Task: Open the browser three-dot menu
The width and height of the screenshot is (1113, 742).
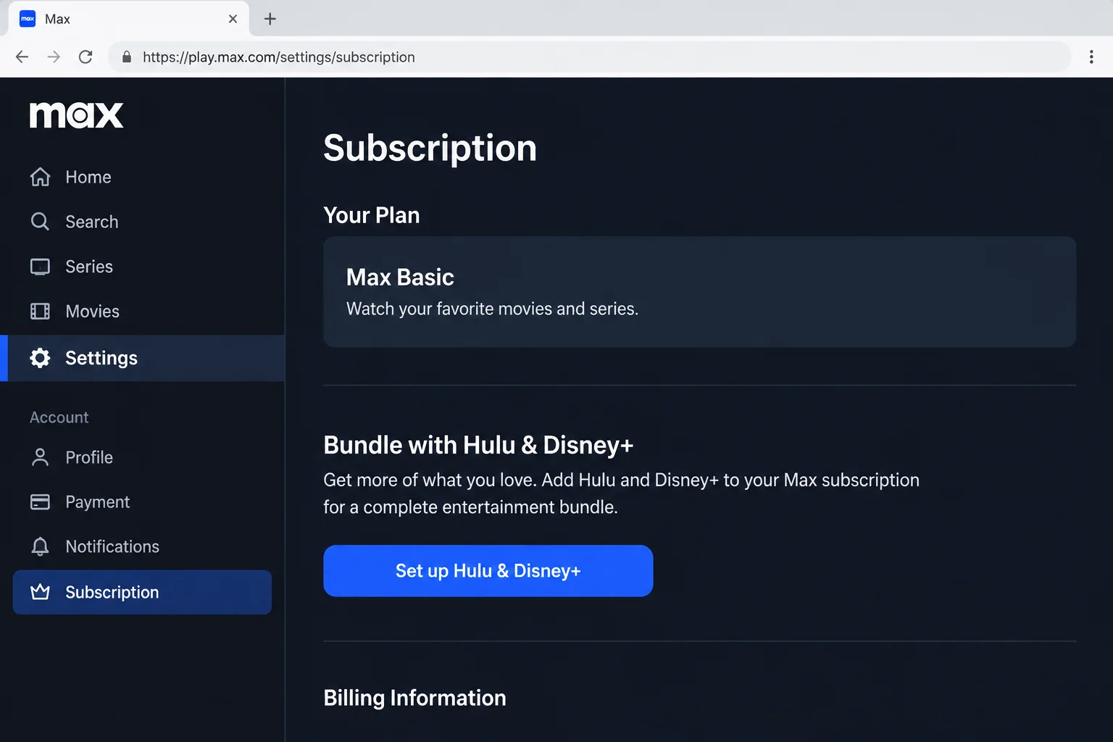Action: tap(1091, 57)
